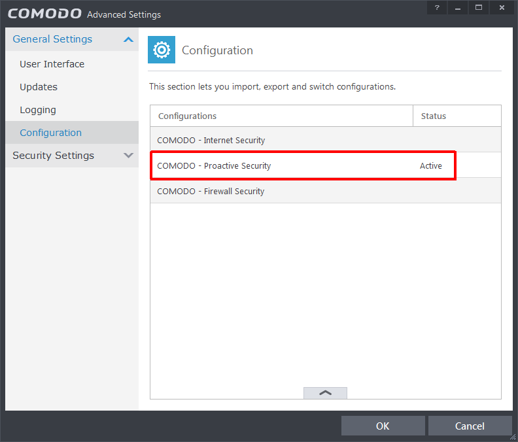The height and width of the screenshot is (442, 518).
Task: Open the help question mark button
Action: click(x=437, y=8)
